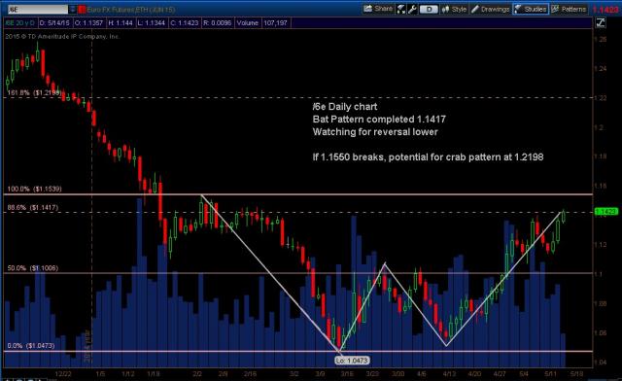Click the O: 1.1357 open value
Screen dimensions: 622x381
pyautogui.click(x=88, y=23)
